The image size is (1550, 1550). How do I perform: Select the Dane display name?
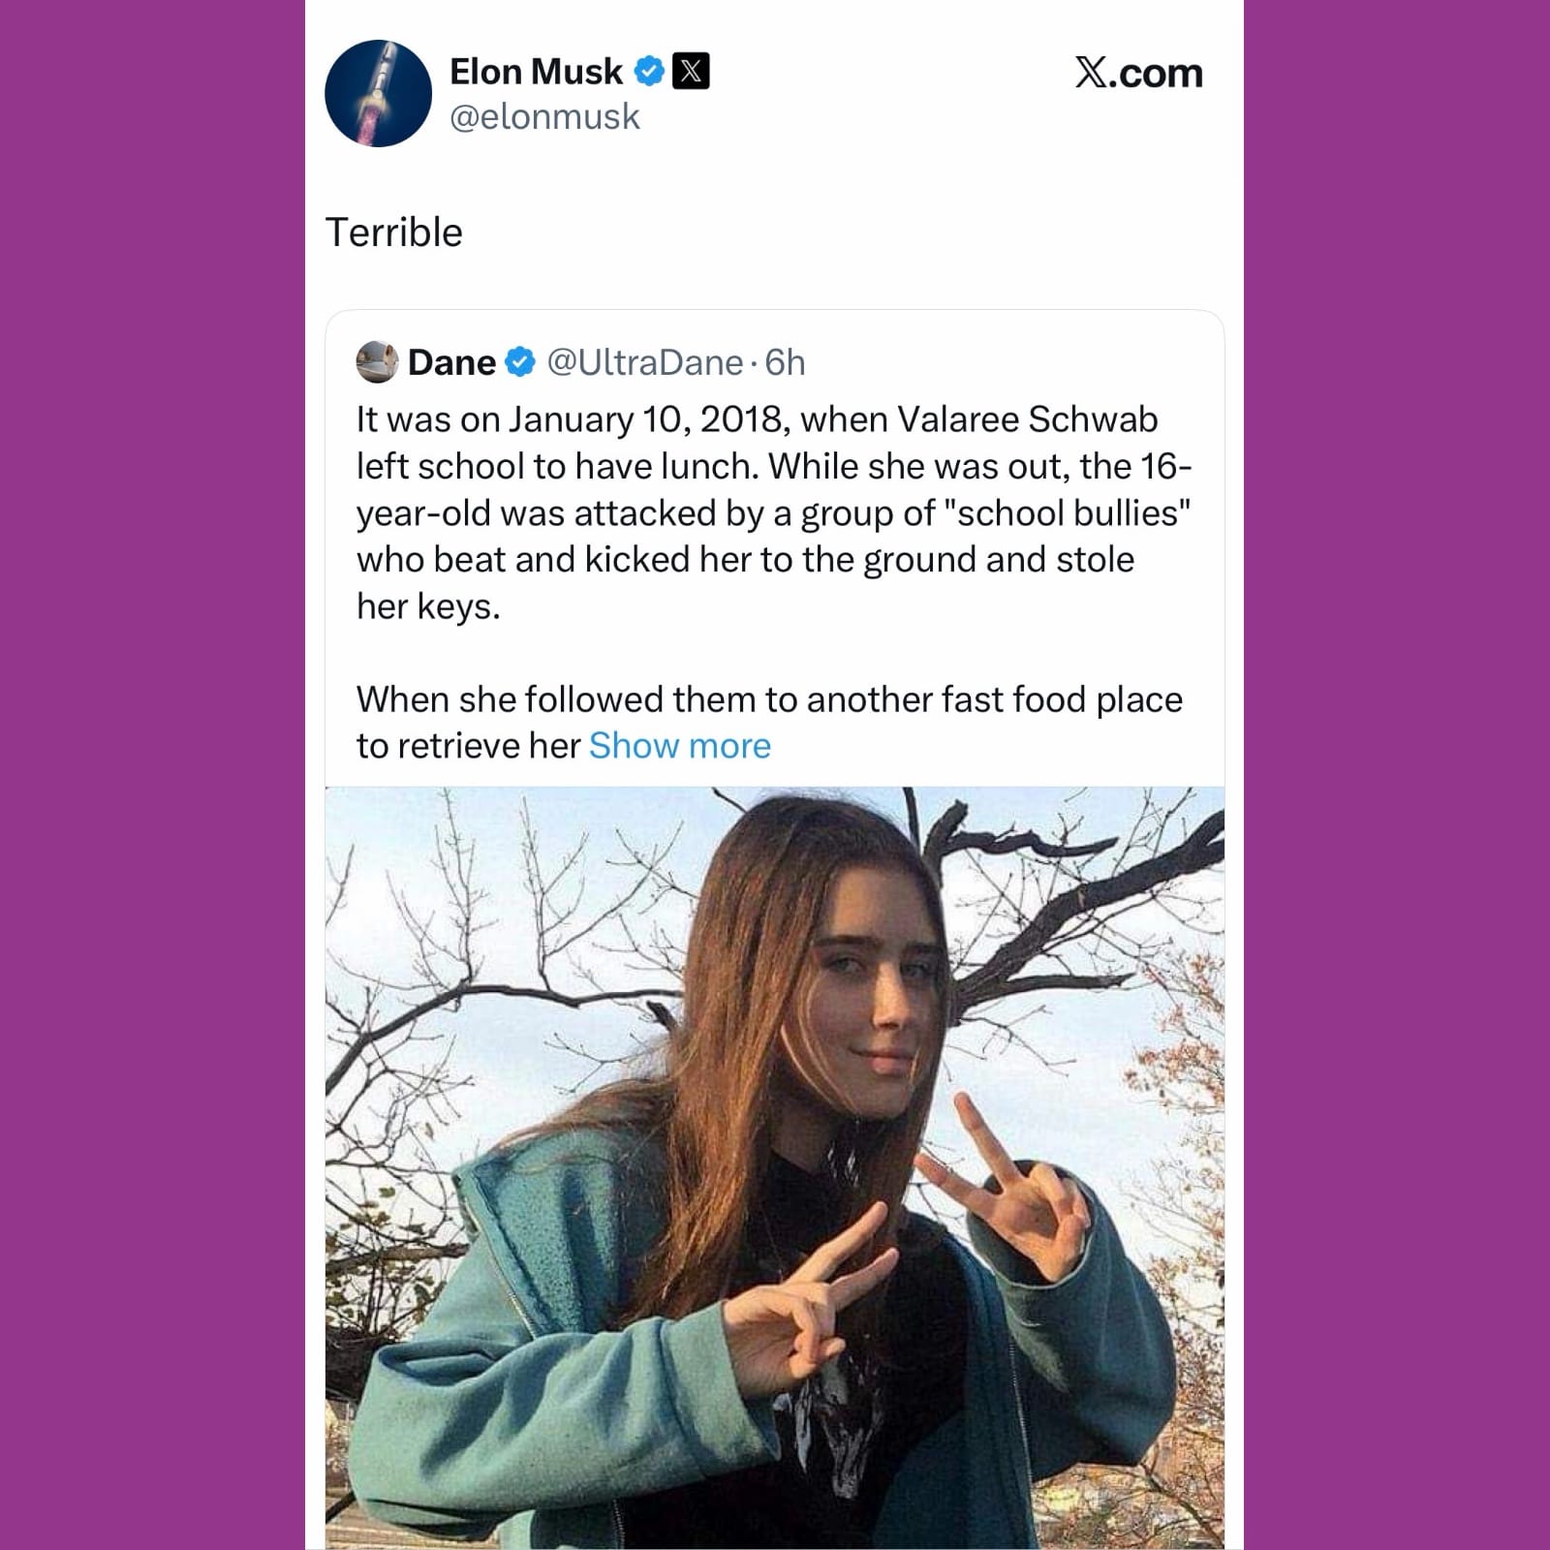451,361
